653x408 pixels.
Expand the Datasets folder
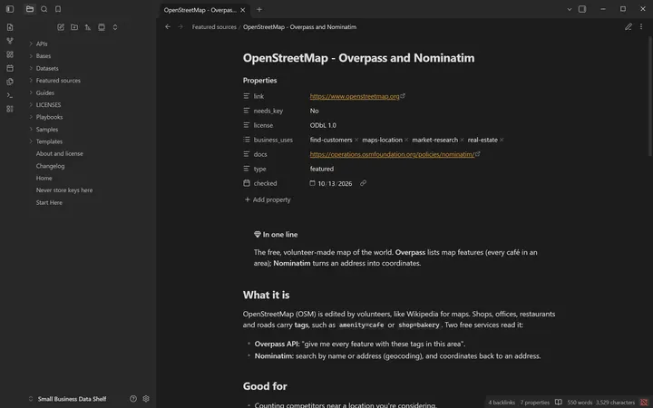point(47,68)
